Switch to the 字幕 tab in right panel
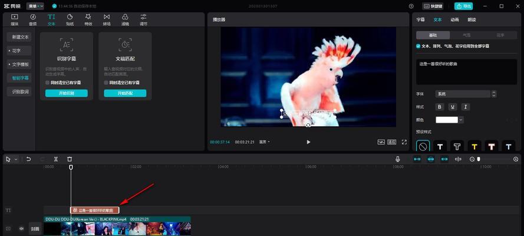Viewport: 524px width, 236px height. [x=420, y=19]
